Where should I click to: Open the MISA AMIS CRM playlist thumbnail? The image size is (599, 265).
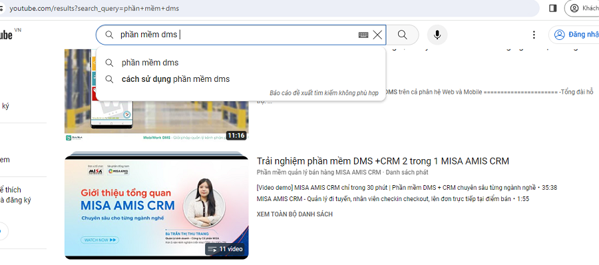coord(156,205)
